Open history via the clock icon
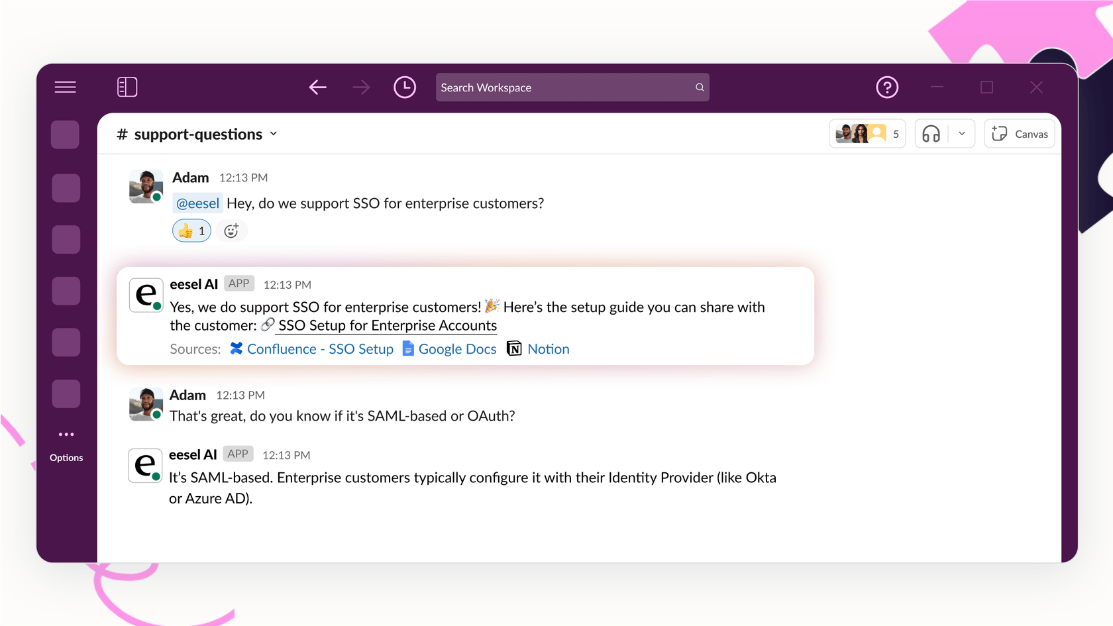This screenshot has width=1113, height=626. click(404, 87)
